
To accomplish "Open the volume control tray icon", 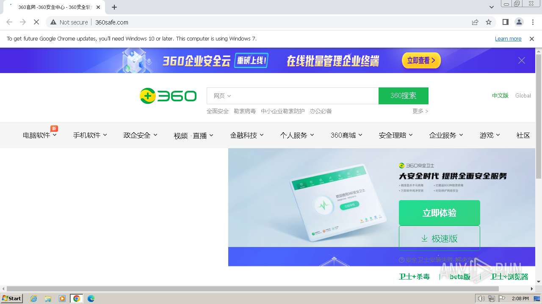I will [481, 299].
